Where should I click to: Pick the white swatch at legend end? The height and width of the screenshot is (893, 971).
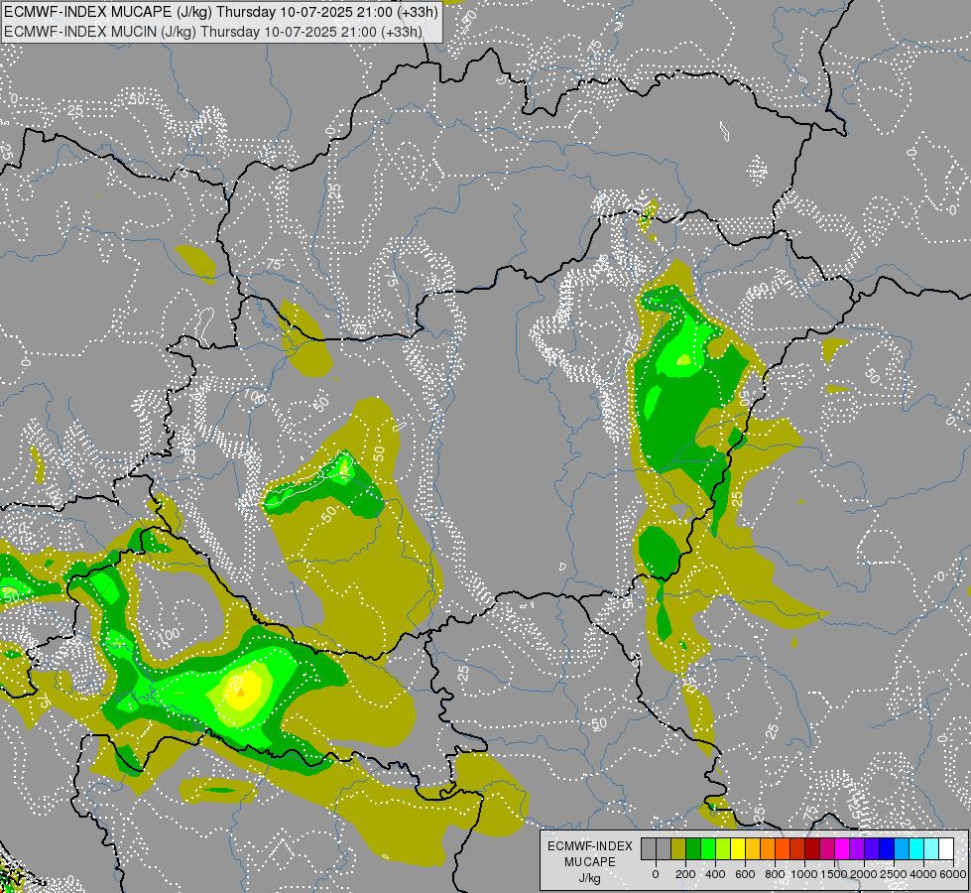click(x=947, y=849)
